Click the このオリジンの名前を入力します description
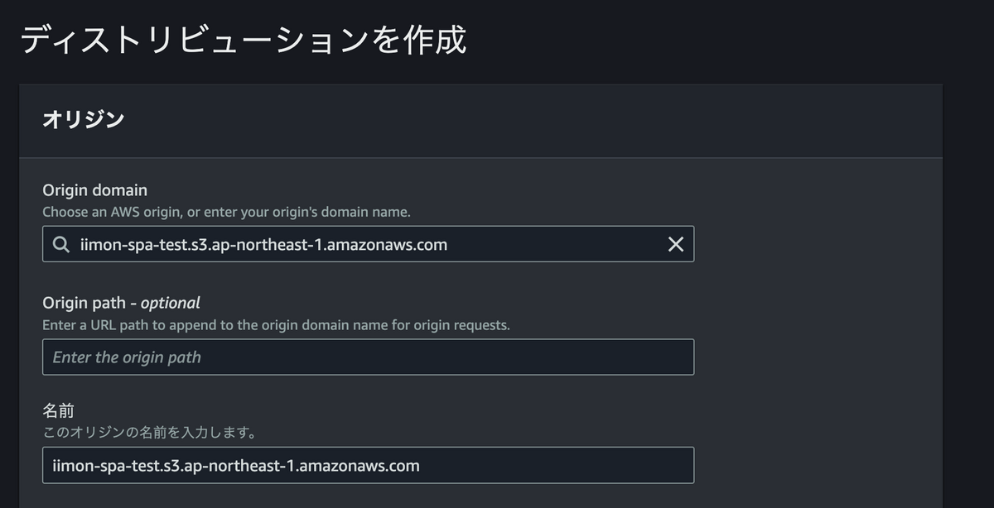Viewport: 994px width, 508px height. pyautogui.click(x=149, y=433)
